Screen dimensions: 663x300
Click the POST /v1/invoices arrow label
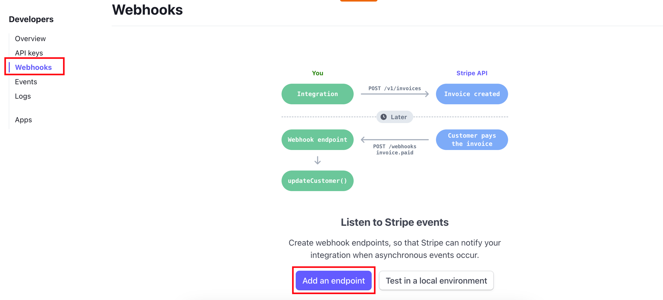[395, 89]
